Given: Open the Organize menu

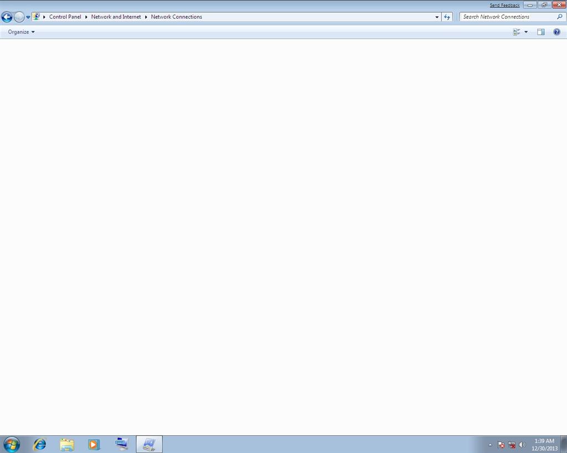Looking at the screenshot, I should click(22, 32).
